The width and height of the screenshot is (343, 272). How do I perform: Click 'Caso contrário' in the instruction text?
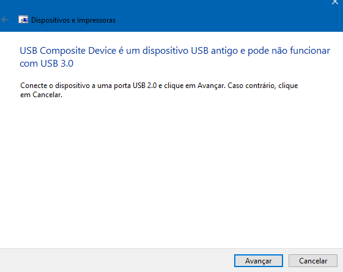click(251, 86)
